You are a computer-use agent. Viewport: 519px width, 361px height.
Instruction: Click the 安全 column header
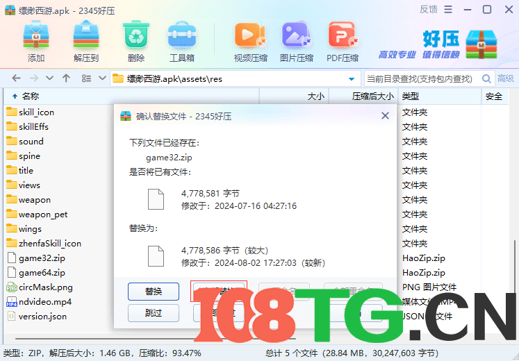tap(495, 96)
